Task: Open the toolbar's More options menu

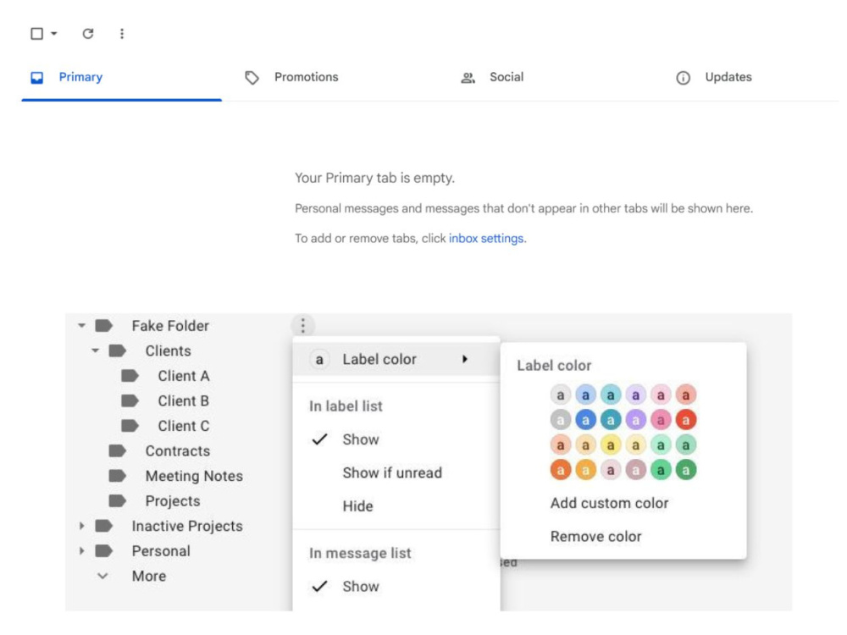Action: pos(122,34)
